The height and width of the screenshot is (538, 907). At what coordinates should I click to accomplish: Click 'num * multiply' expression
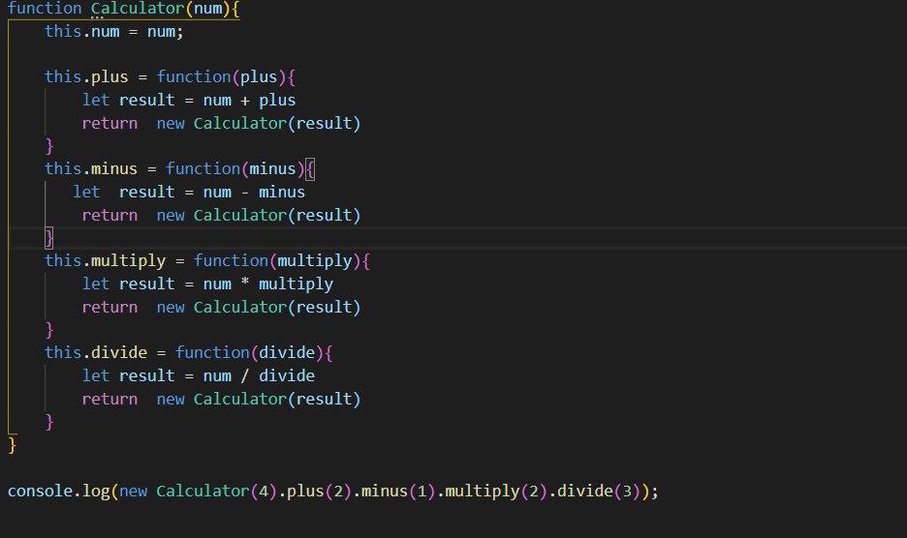click(267, 284)
